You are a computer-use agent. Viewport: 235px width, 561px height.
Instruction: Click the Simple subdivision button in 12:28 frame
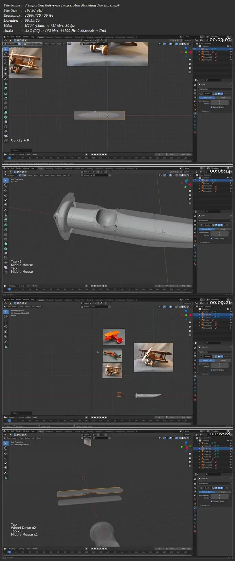coord(223,492)
